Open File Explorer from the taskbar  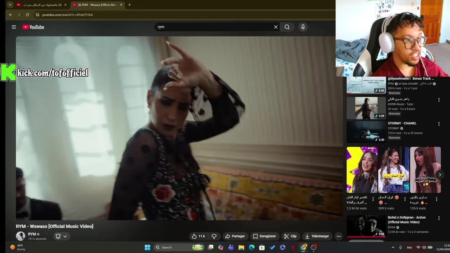coord(241,247)
